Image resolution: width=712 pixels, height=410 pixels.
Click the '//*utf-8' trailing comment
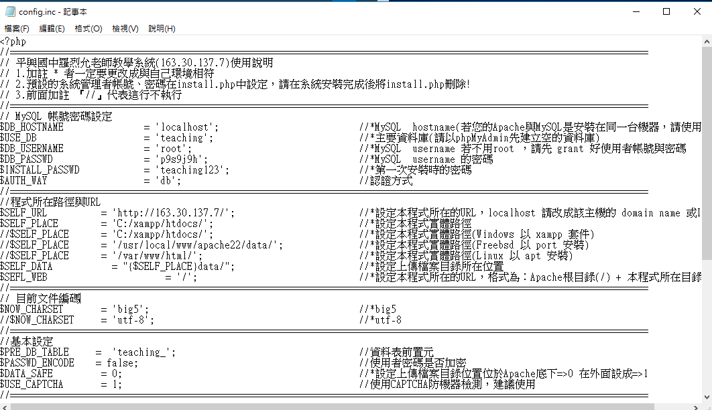(381, 320)
